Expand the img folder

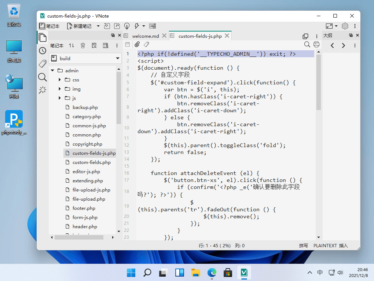coord(60,89)
